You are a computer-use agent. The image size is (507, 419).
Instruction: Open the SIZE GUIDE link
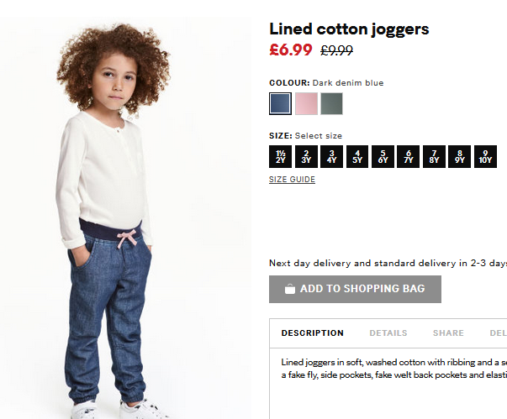click(292, 180)
